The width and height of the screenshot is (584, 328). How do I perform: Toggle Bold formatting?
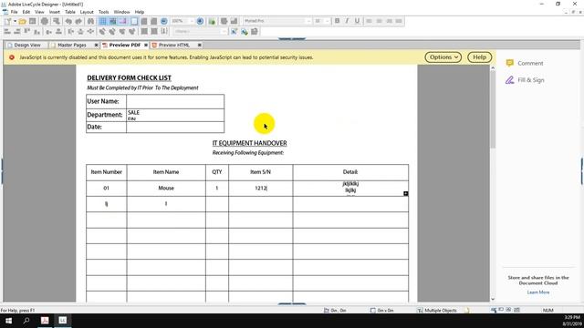click(337, 21)
